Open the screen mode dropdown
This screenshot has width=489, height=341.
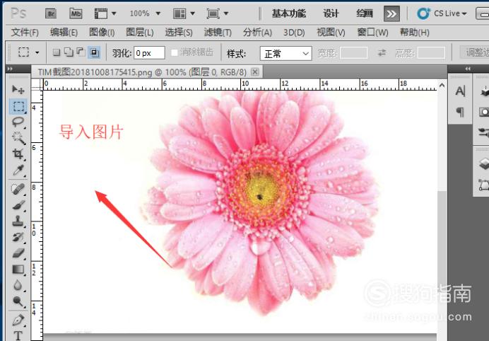pyautogui.click(x=218, y=13)
